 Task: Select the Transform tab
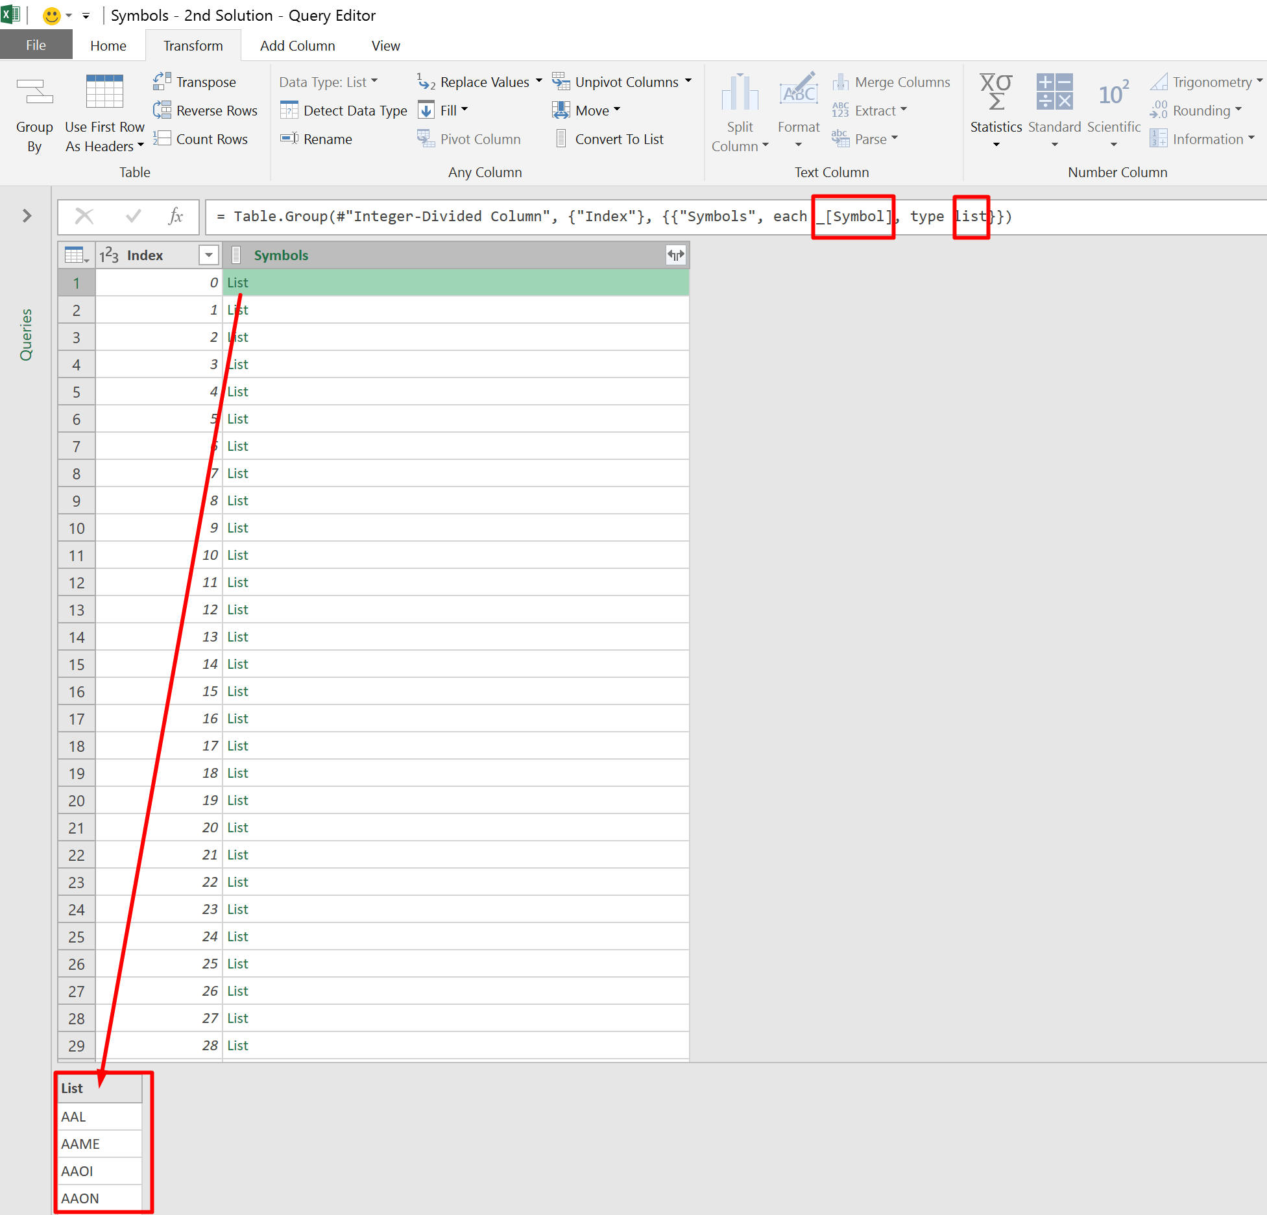tap(193, 45)
